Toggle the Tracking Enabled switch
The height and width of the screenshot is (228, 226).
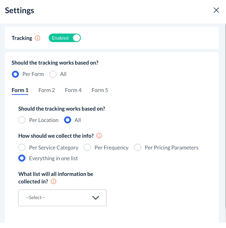coord(65,38)
